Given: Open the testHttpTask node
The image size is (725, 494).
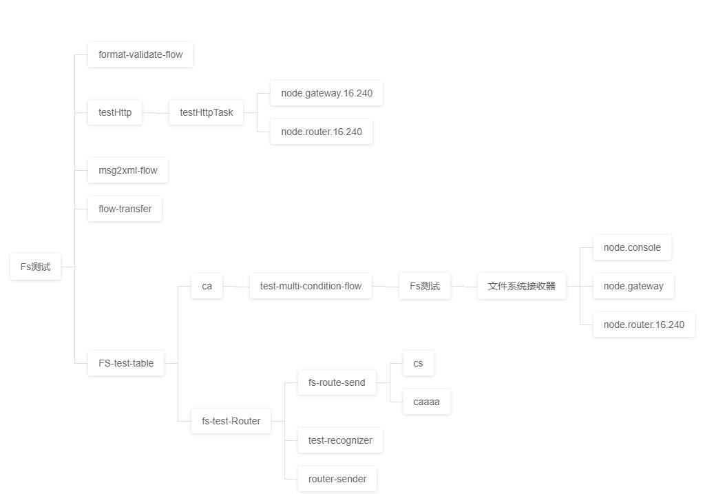Looking at the screenshot, I should pyautogui.click(x=207, y=112).
